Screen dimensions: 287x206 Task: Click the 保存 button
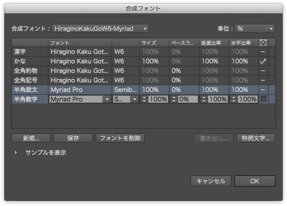pyautogui.click(x=73, y=138)
